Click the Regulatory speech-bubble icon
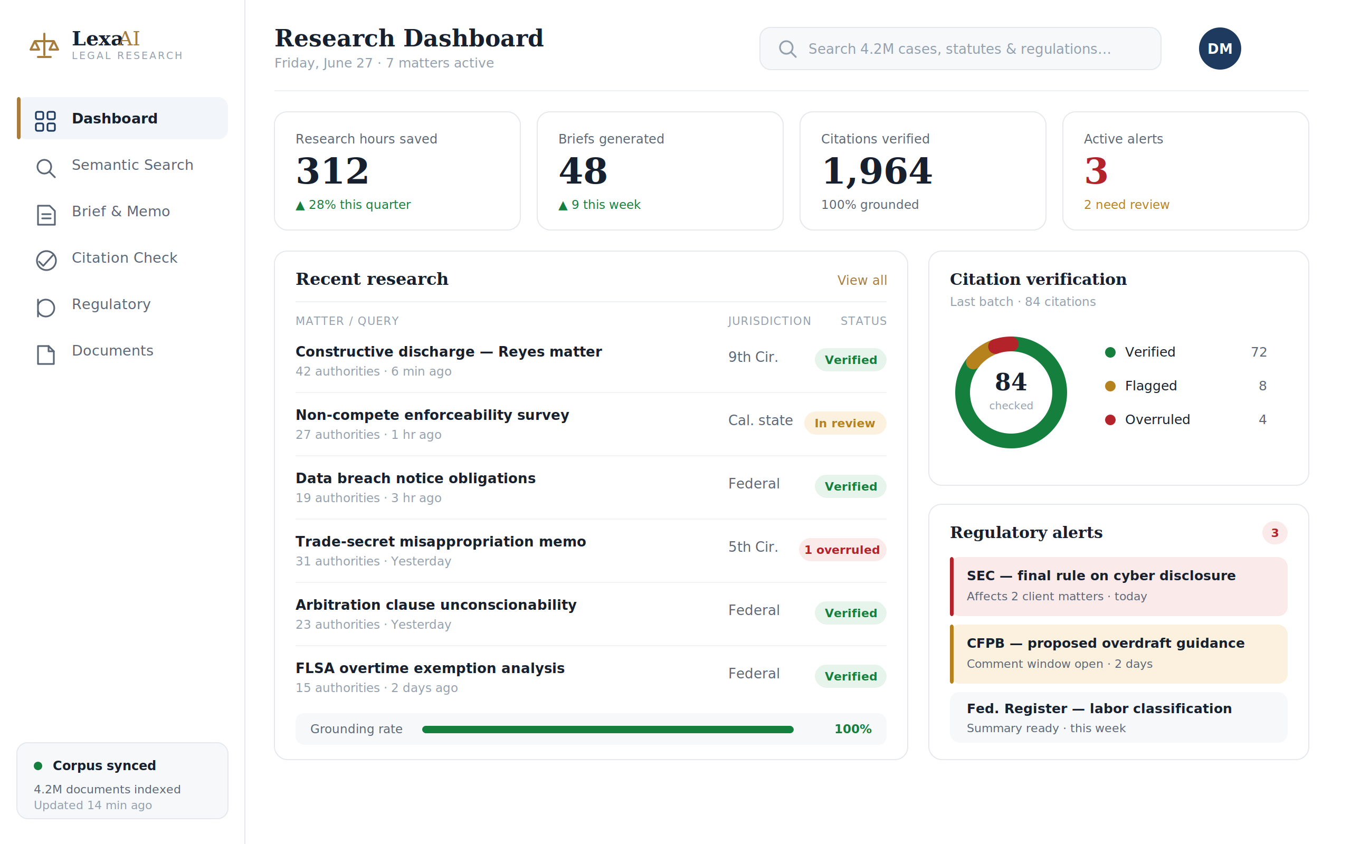Screen dimensions: 1351x844 [46, 308]
